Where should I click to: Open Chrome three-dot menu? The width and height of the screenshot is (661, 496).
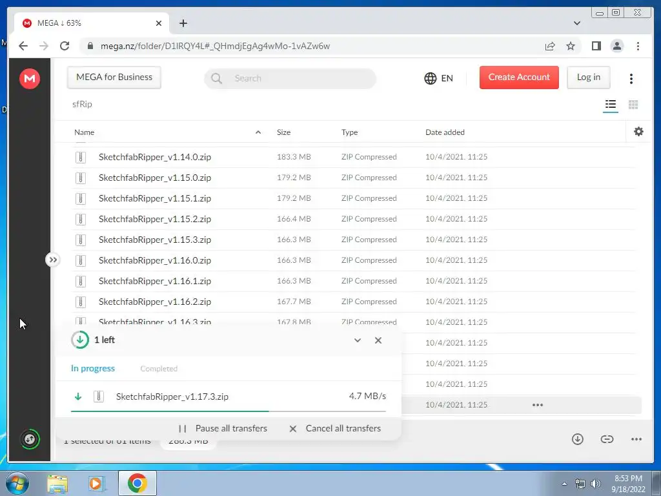638,46
